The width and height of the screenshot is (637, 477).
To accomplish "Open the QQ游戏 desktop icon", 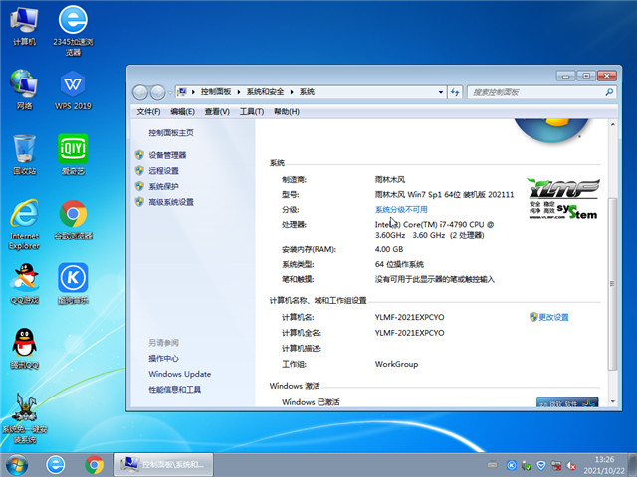I will tap(24, 284).
